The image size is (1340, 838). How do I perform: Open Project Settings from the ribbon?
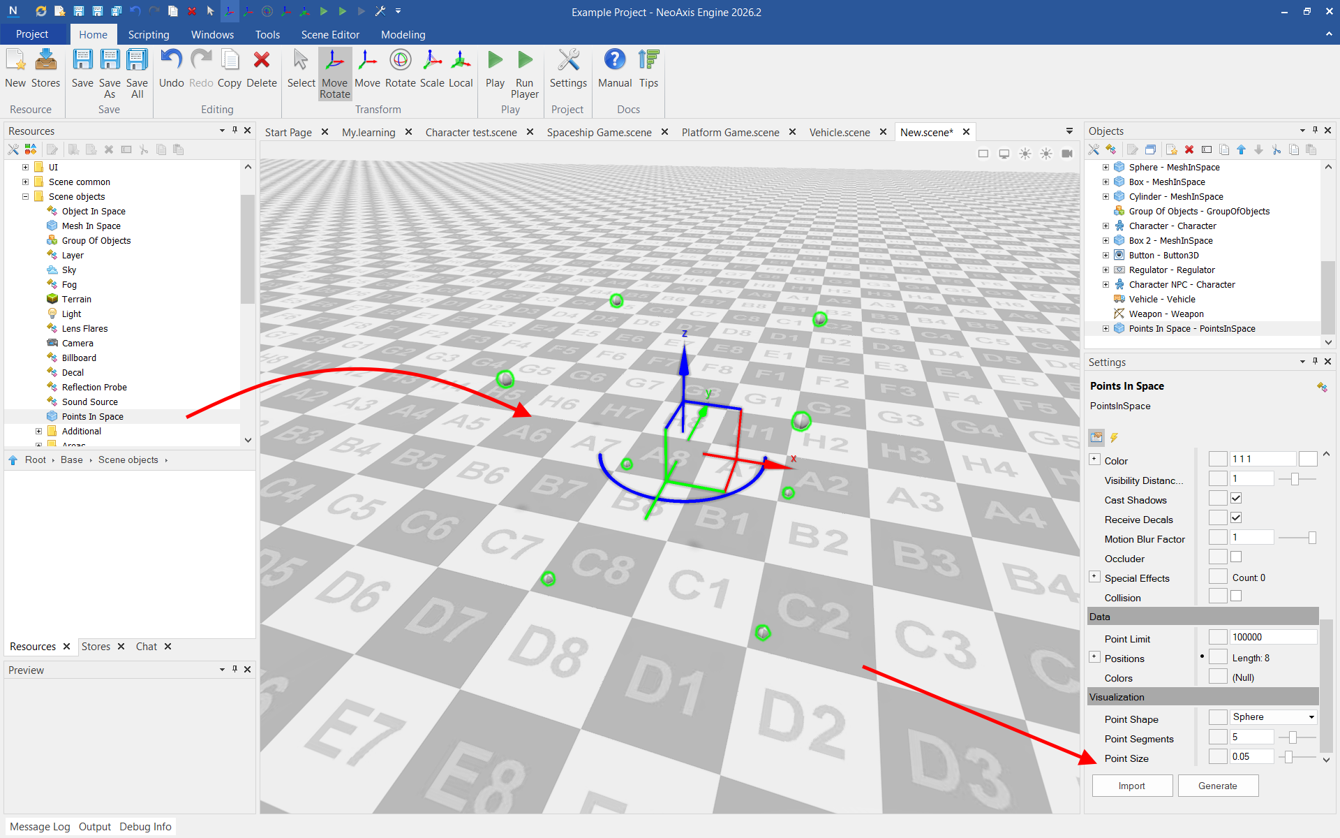[x=569, y=68]
